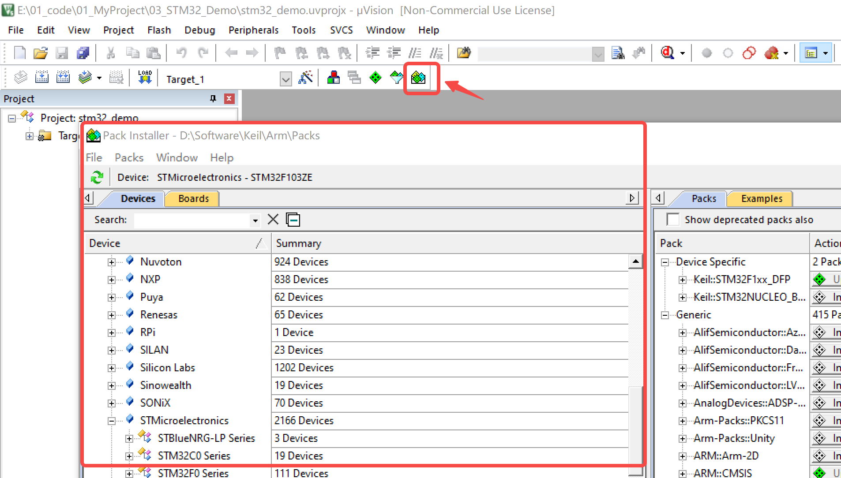841x478 pixels.
Task: Enable Show deprecated packs also checkbox
Action: [673, 220]
